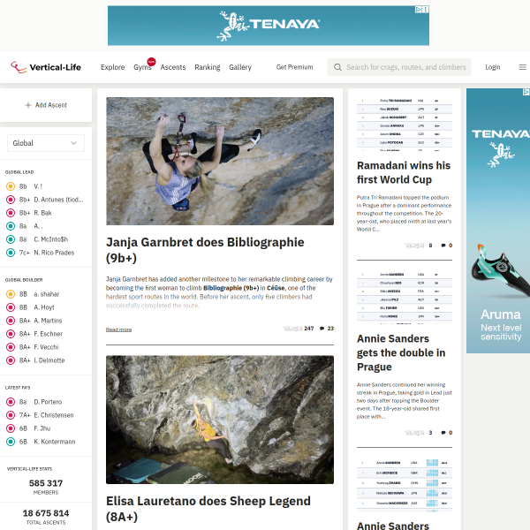Click the teal icon next to C. McInto$h
This screenshot has width=530, height=530.
pos(11,239)
